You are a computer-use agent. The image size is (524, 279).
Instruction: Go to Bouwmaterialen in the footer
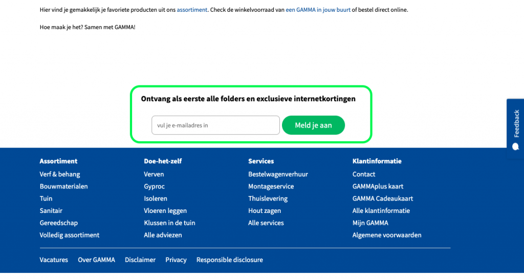[63, 186]
